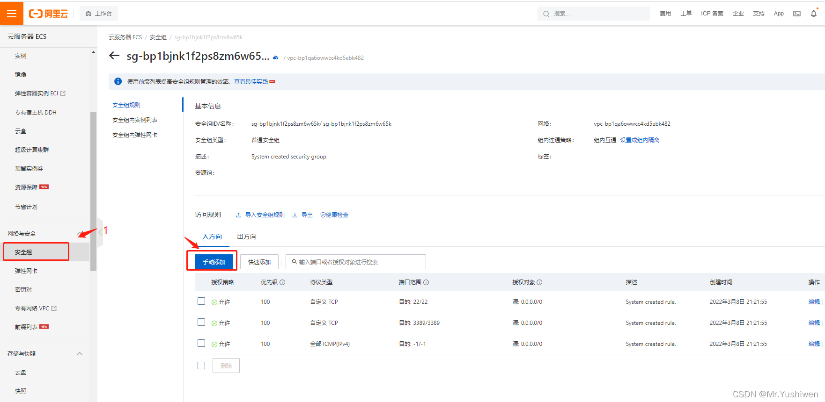Open the 费用 top menu

(665, 14)
